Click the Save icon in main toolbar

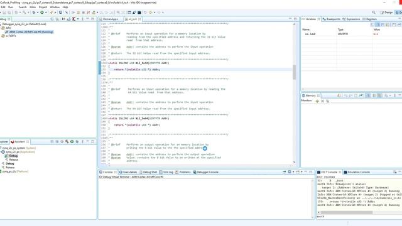tap(4, 13)
